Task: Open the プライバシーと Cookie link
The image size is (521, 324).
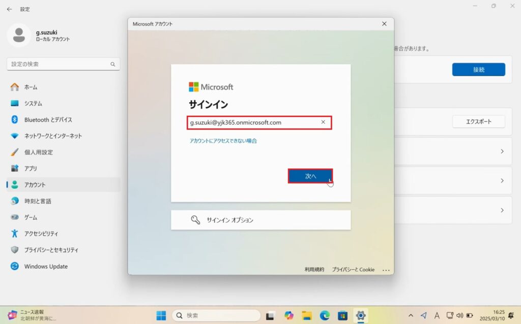Action: tap(353, 270)
